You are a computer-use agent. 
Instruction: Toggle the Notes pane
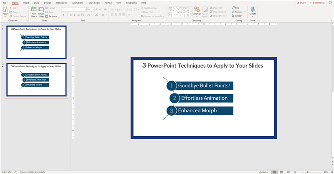tap(263, 172)
